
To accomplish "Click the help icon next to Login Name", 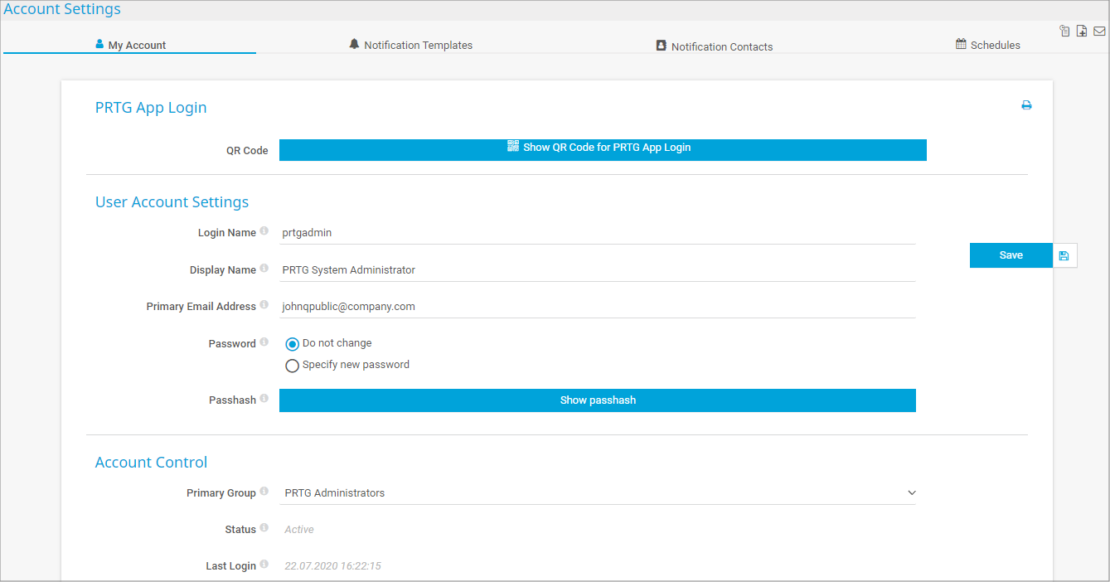I will click(x=264, y=231).
